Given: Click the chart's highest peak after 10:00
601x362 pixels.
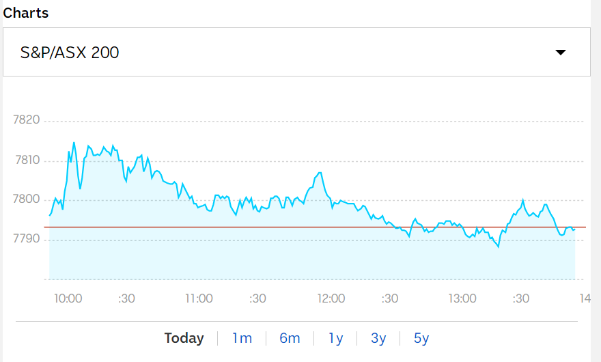Looking at the screenshot, I should (74, 143).
